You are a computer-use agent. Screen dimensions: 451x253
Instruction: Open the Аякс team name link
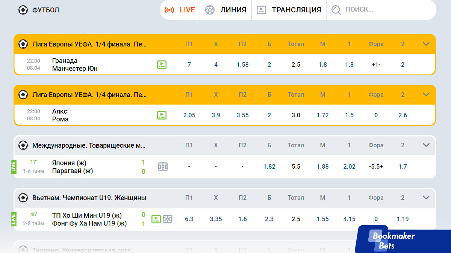[x=60, y=111]
